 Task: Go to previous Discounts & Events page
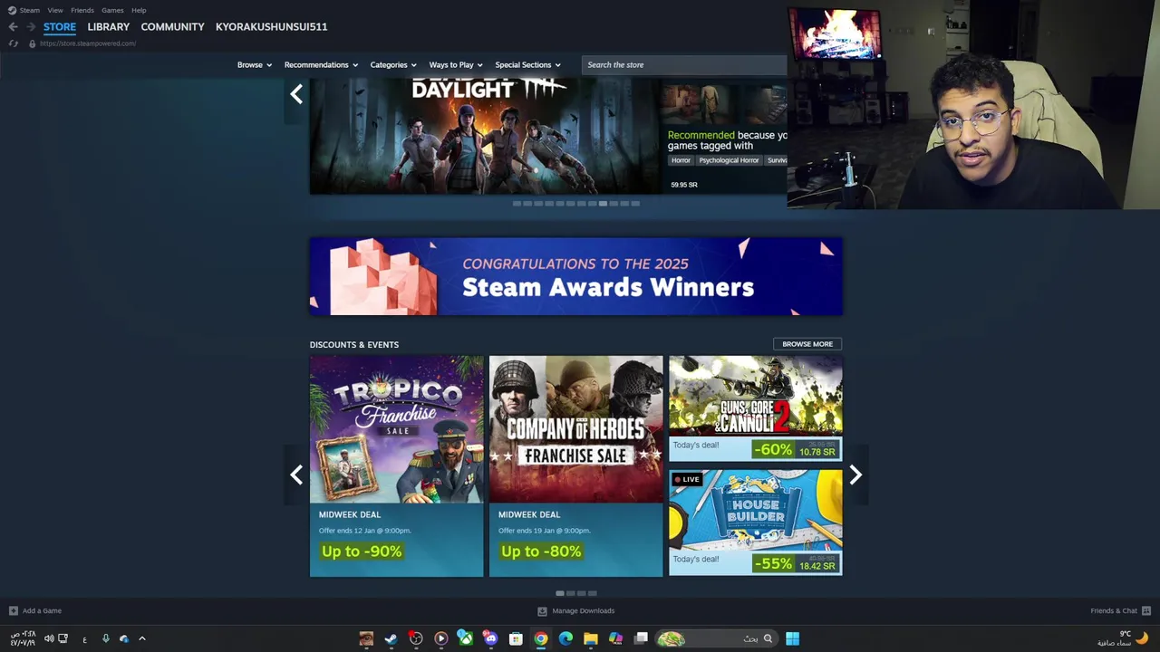(x=296, y=475)
